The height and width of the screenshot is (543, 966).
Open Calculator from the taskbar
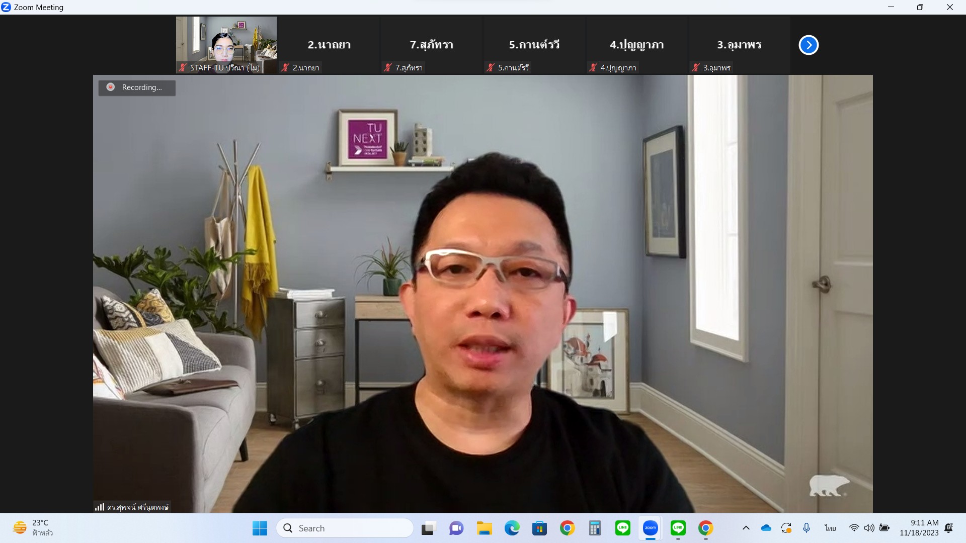click(x=595, y=528)
